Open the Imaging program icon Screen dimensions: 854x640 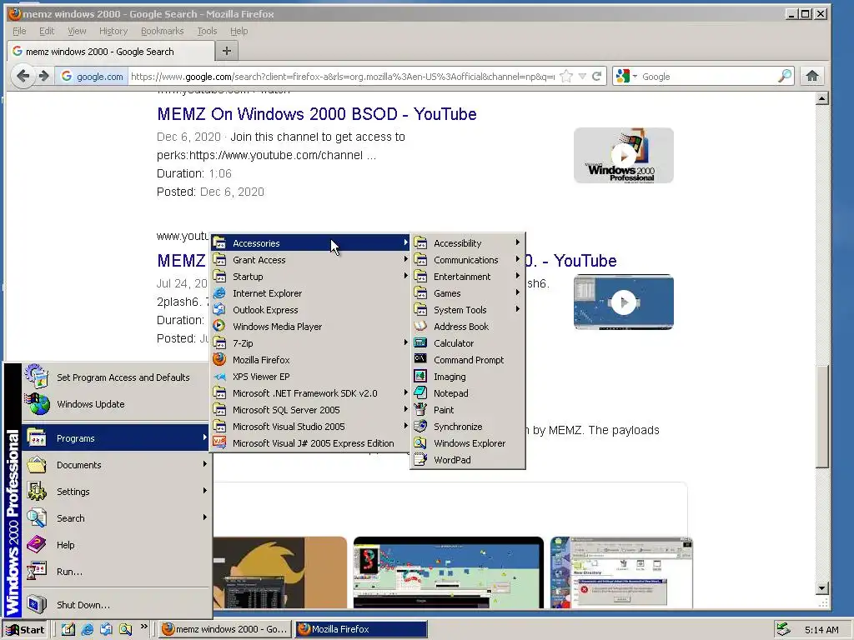(x=420, y=377)
